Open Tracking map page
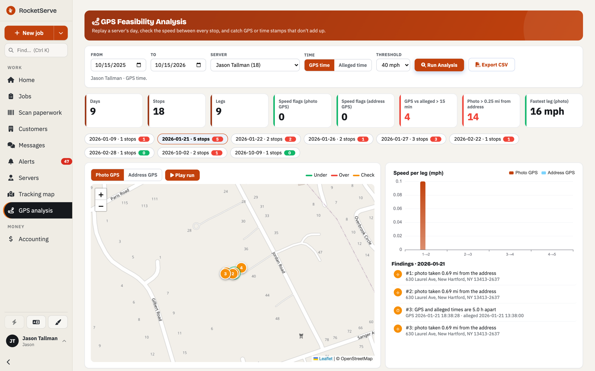 click(x=36, y=194)
